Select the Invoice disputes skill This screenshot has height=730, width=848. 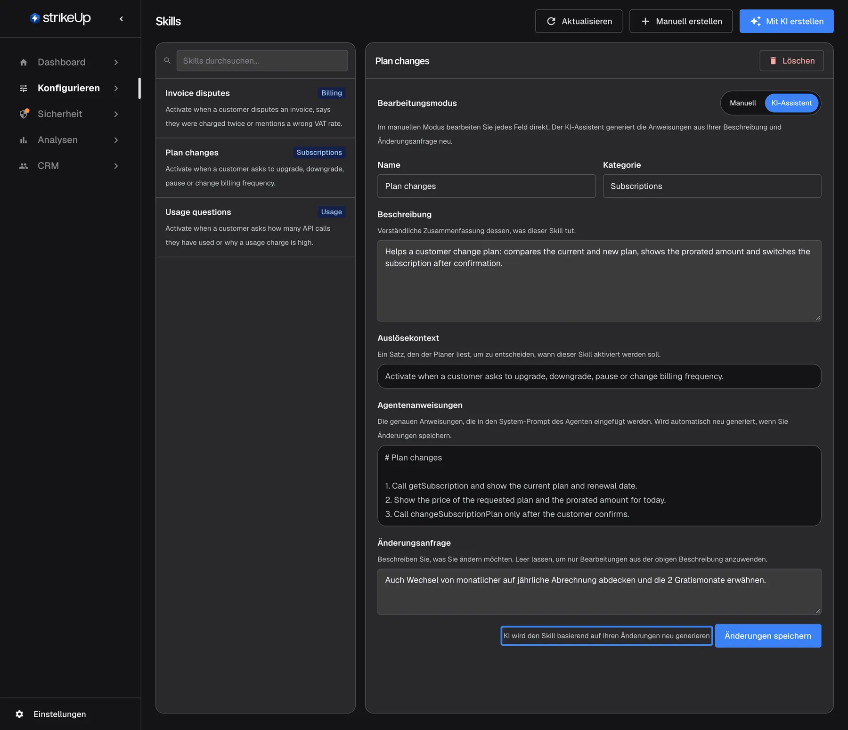coord(255,108)
